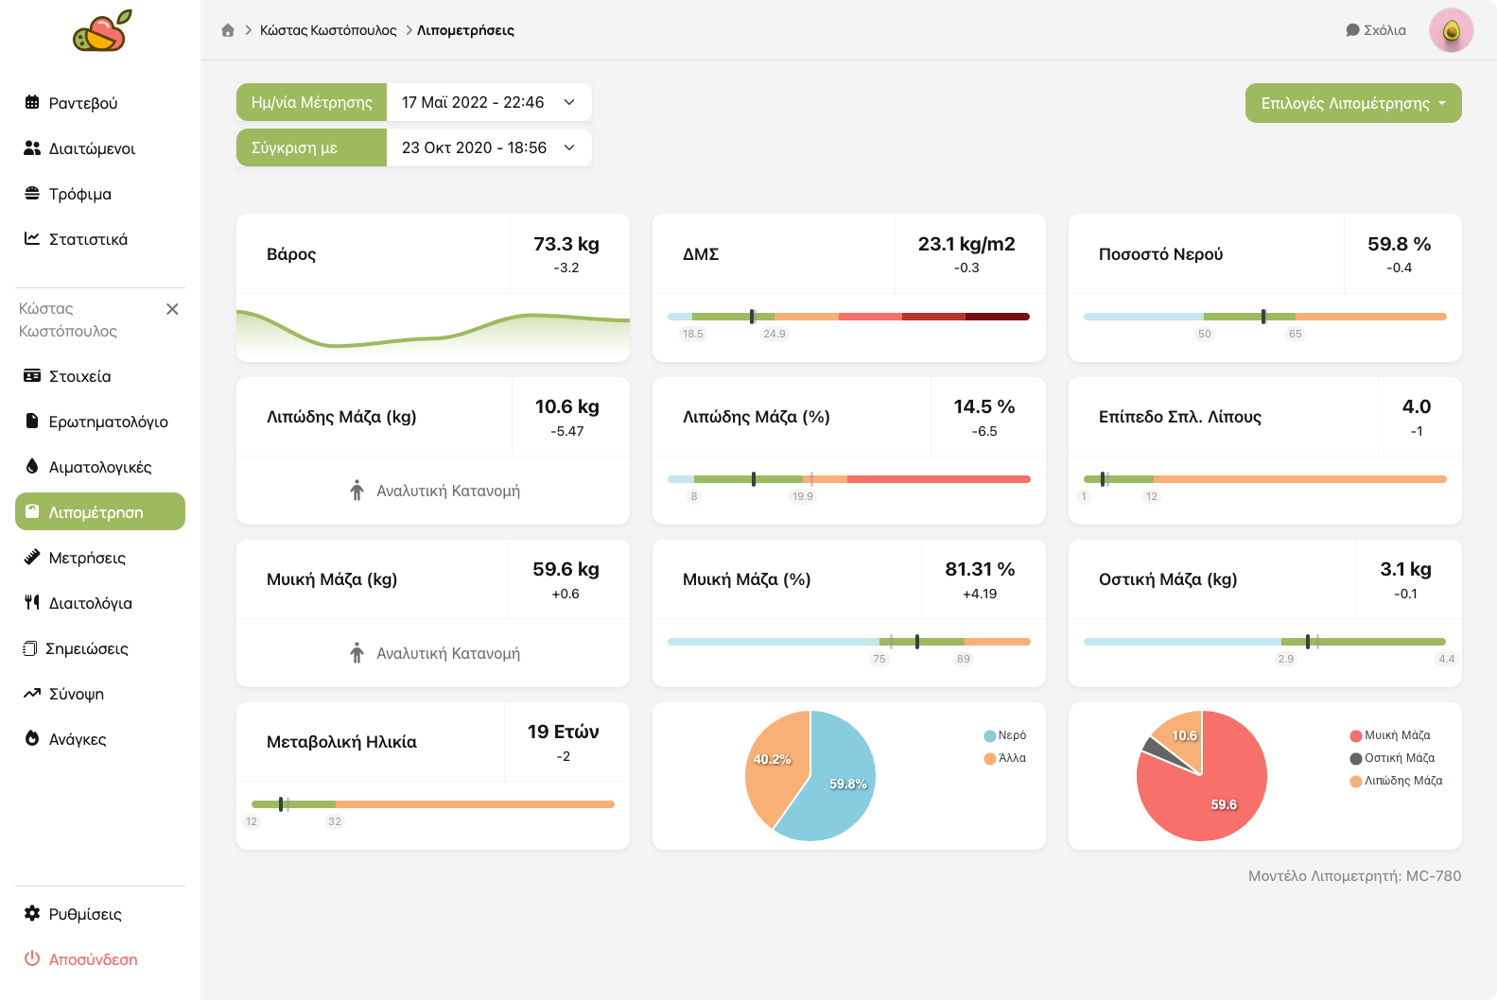Open Αιματολογικές blood tests drop icon

32,467
